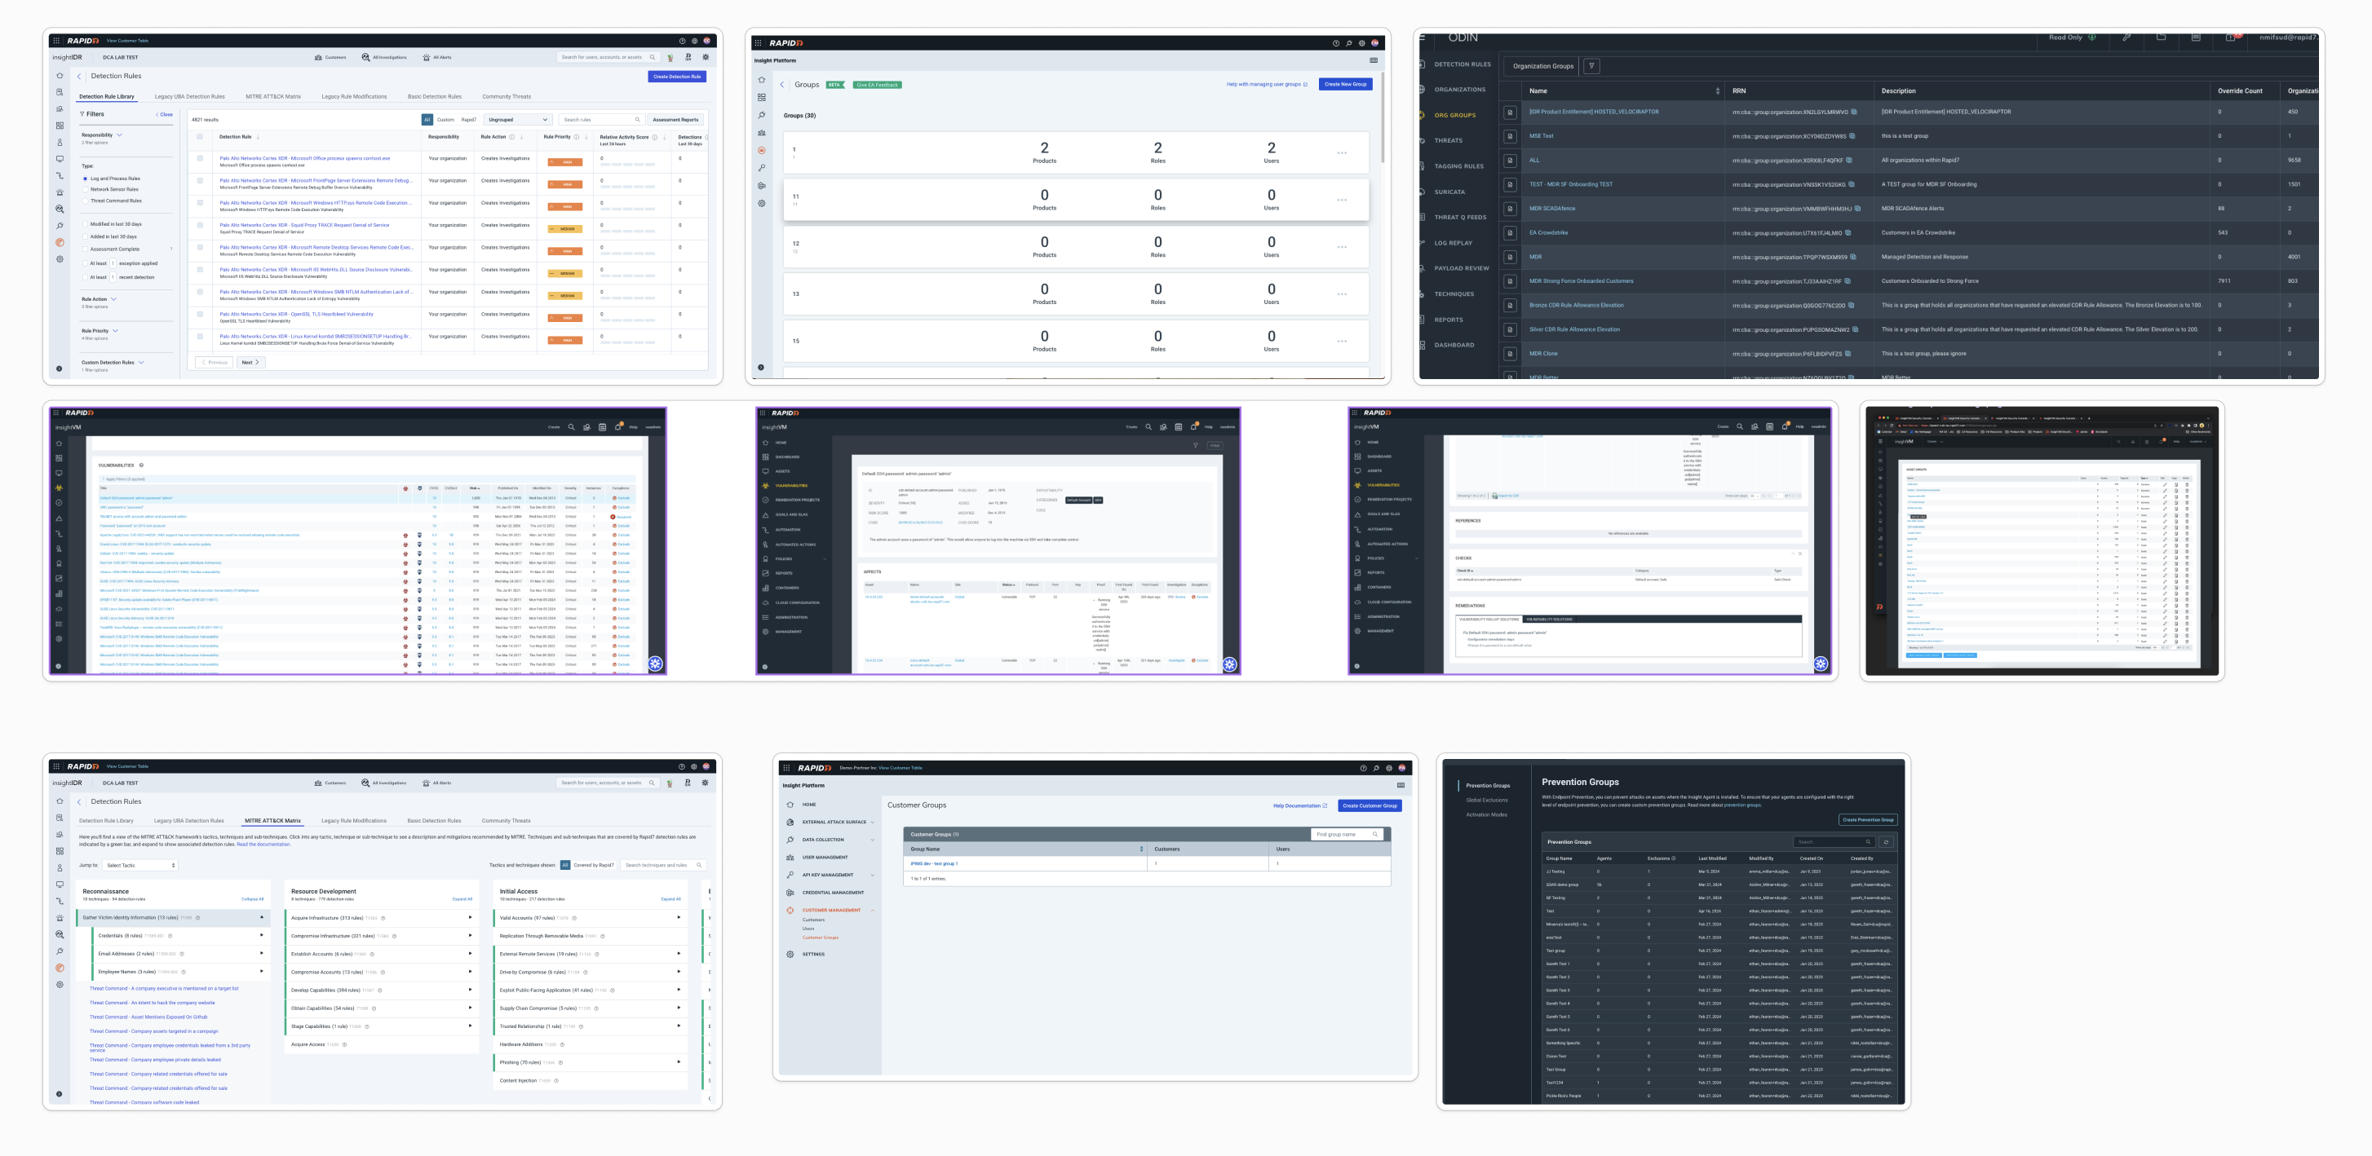Click info icon next to Rule Action column

click(512, 137)
